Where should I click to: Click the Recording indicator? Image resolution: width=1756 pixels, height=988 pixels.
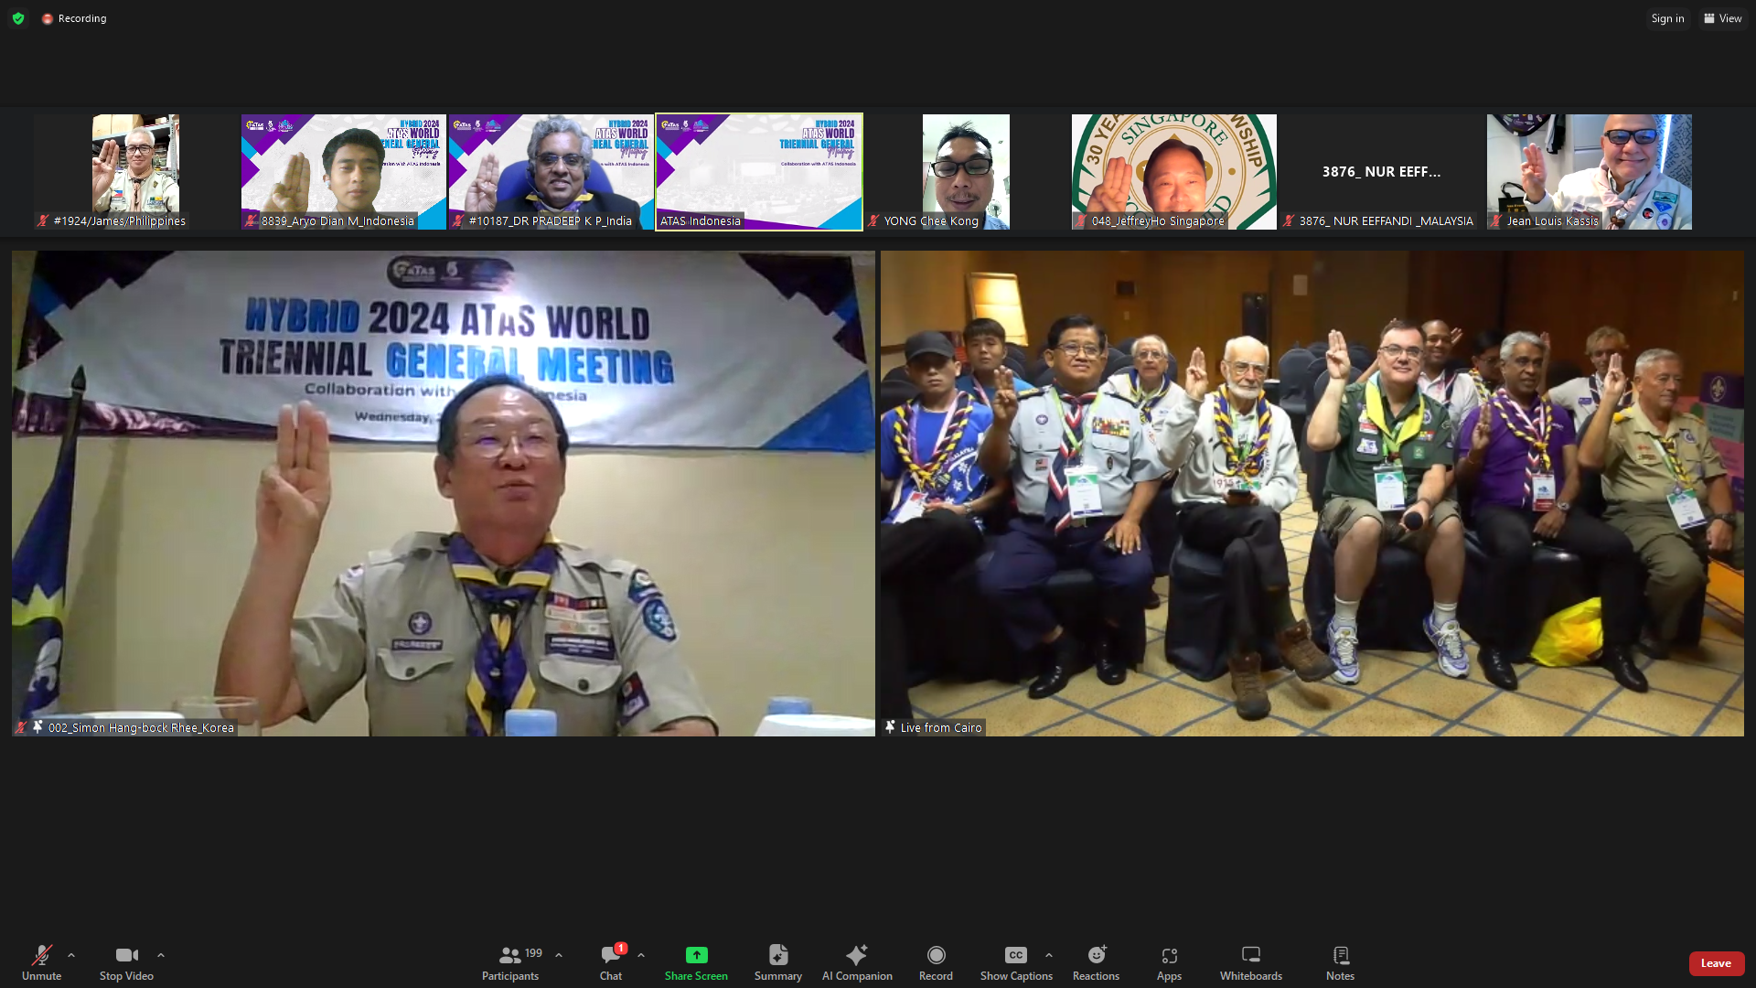(x=74, y=18)
